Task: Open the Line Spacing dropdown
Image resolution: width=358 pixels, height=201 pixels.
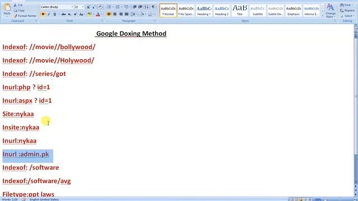Action: [134, 14]
